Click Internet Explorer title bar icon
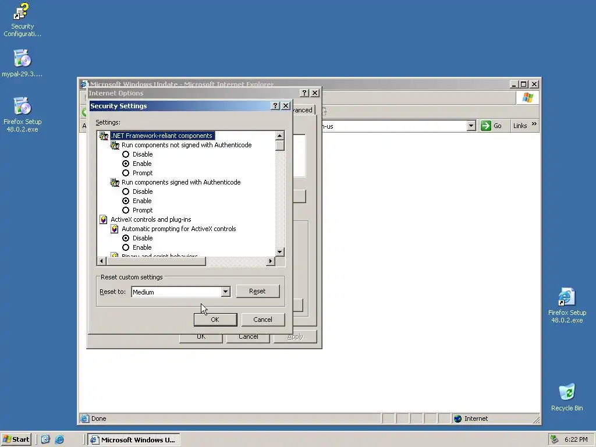 coord(84,84)
